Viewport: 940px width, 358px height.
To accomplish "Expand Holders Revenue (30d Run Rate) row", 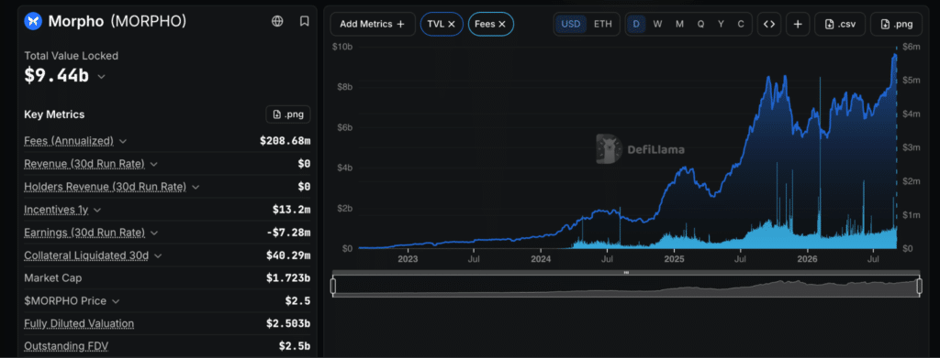I will 196,187.
